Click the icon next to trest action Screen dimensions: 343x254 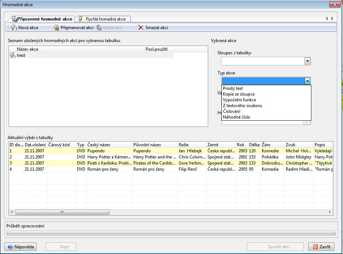pos(13,55)
